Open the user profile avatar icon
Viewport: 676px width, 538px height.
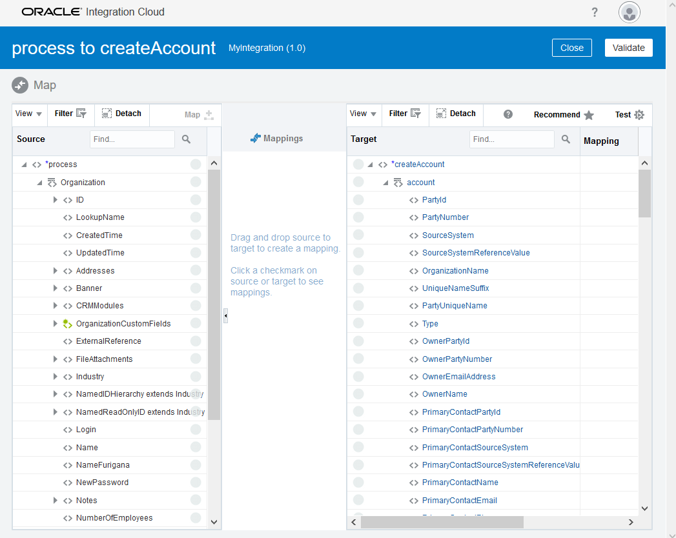(629, 12)
